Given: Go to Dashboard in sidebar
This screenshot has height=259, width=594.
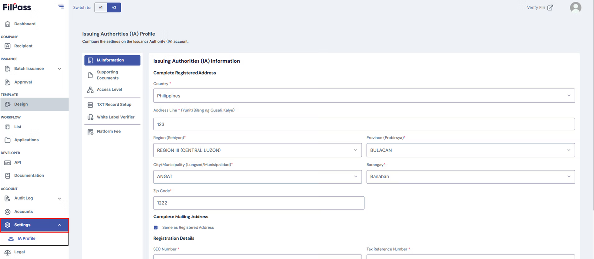Looking at the screenshot, I should click(x=34, y=24).
